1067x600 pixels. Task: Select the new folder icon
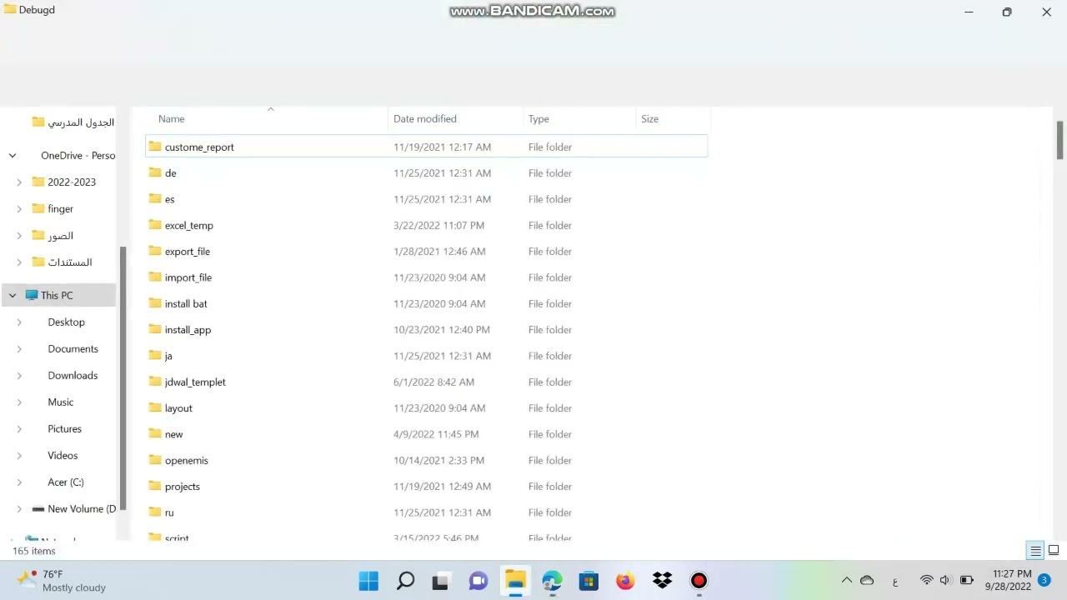[154, 433]
